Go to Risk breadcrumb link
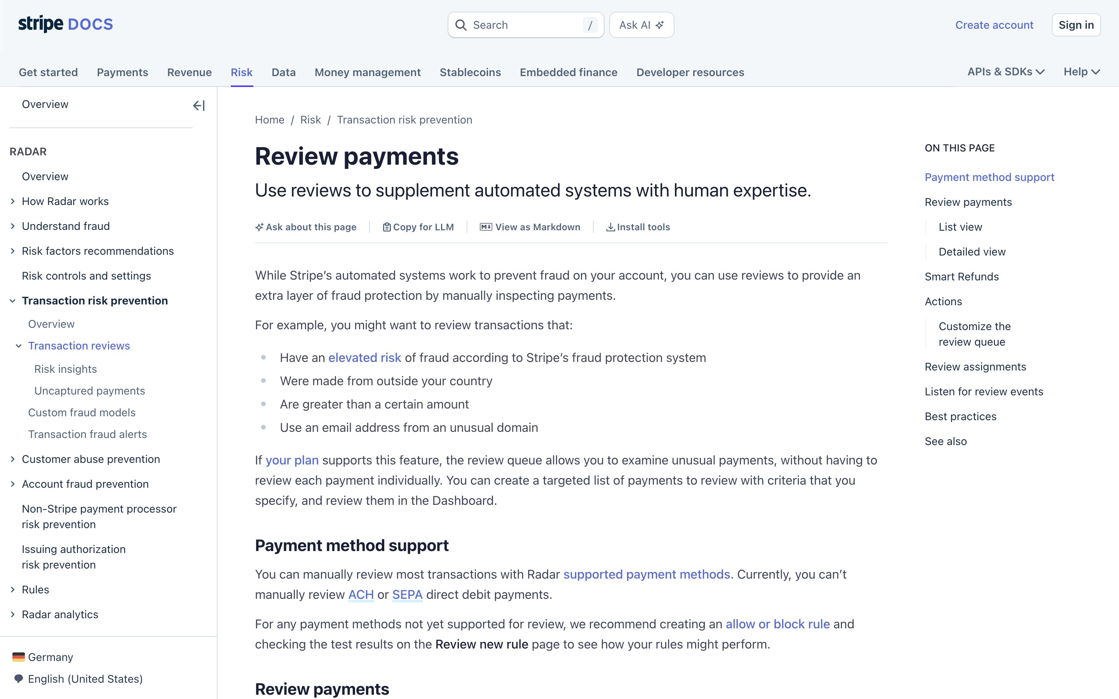Viewport: 1119px width, 699px height. tap(310, 120)
